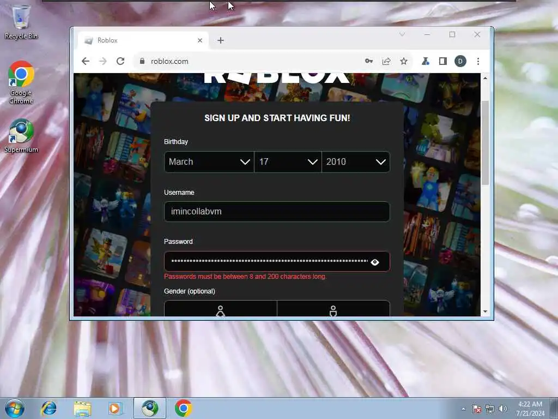Click the page scroll up arrow

coord(485,78)
